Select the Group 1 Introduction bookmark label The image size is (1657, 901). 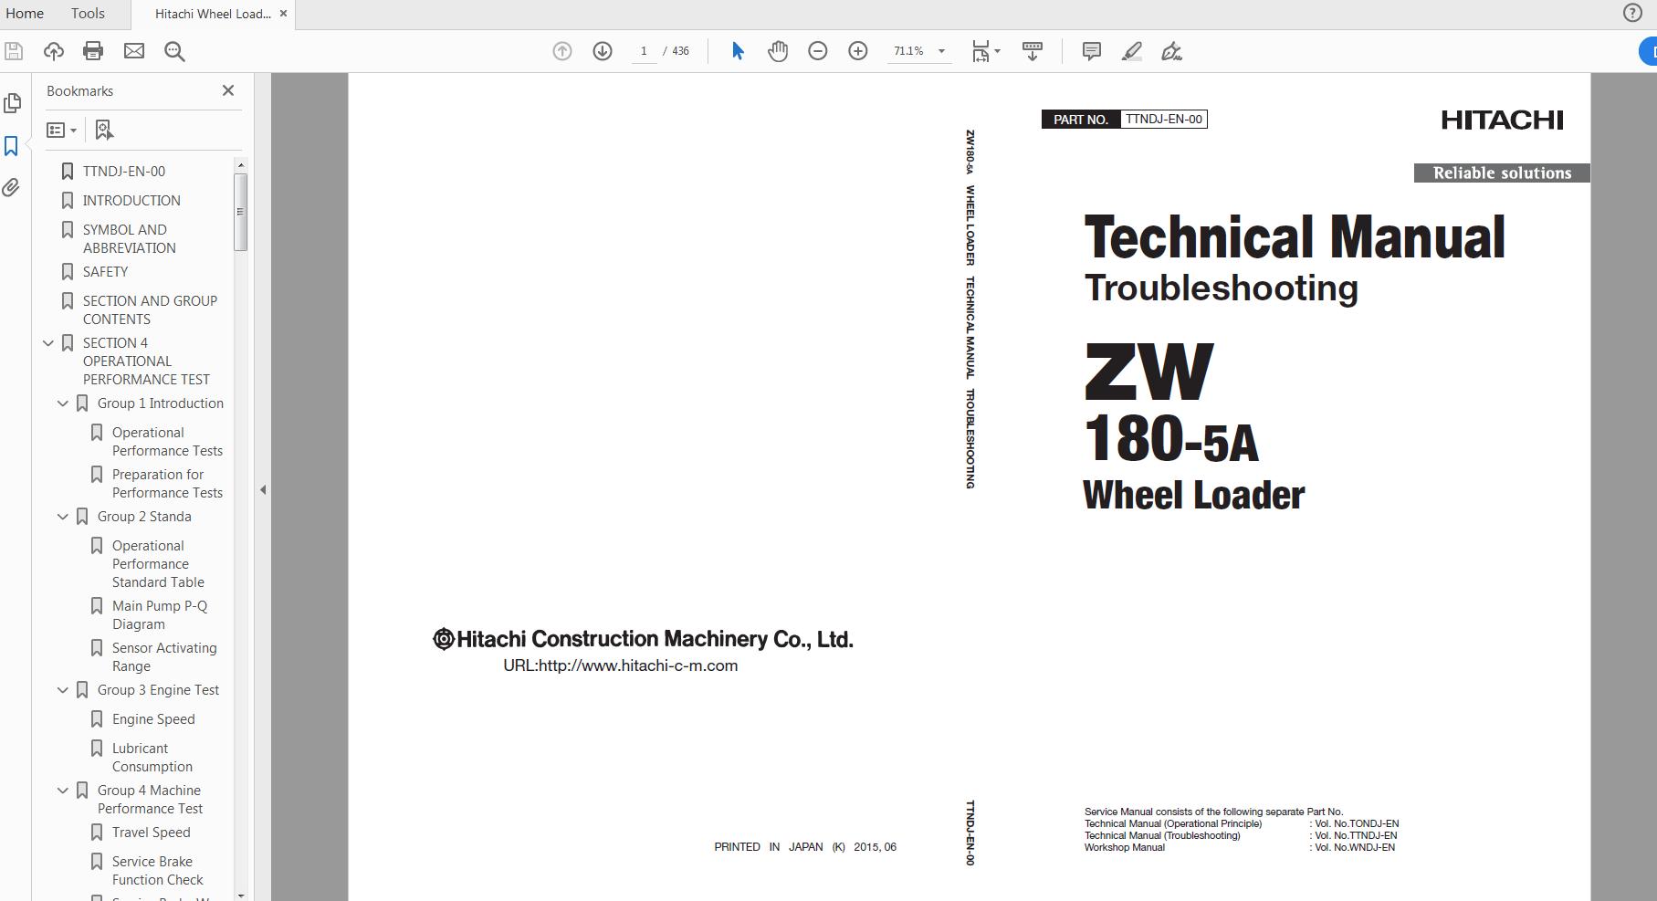161,403
